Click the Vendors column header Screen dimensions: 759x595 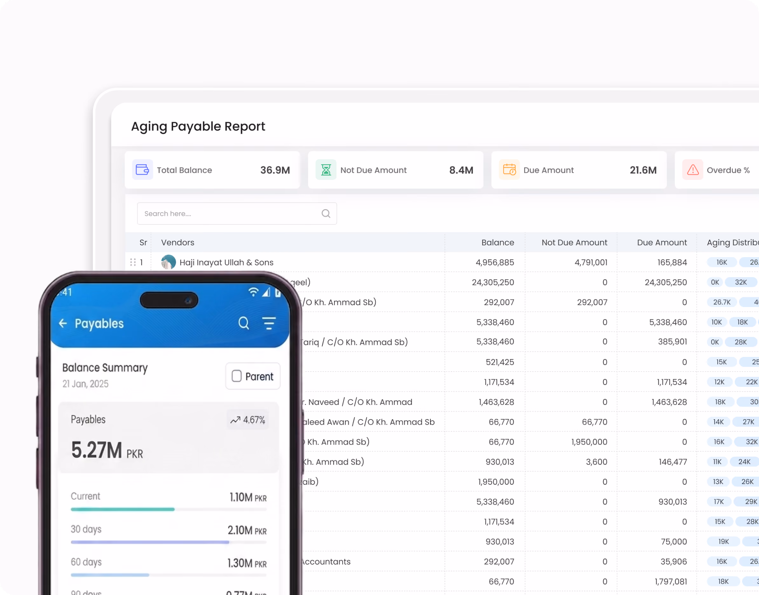point(178,243)
